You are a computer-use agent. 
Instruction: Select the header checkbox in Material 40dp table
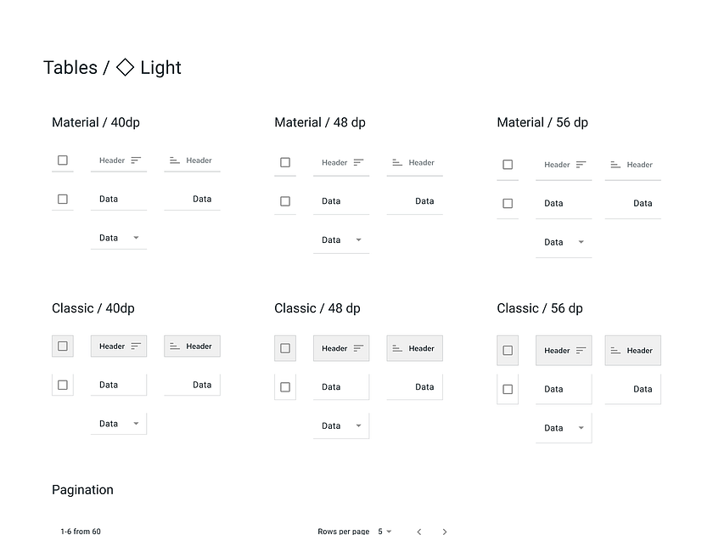click(x=62, y=159)
